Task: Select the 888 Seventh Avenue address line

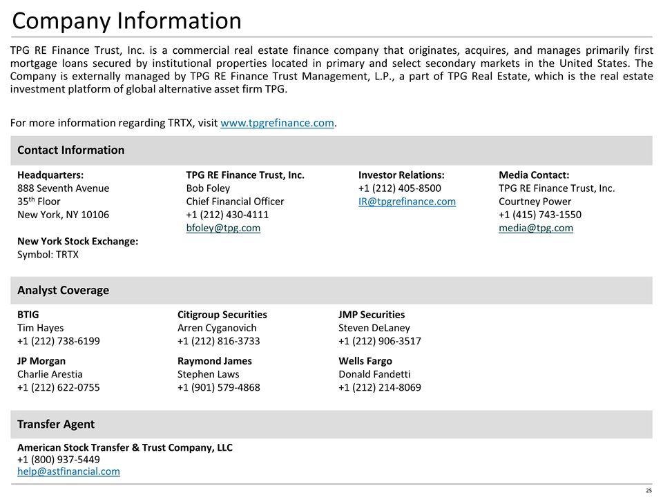Action: [63, 188]
